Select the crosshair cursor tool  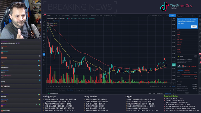tap(44, 19)
